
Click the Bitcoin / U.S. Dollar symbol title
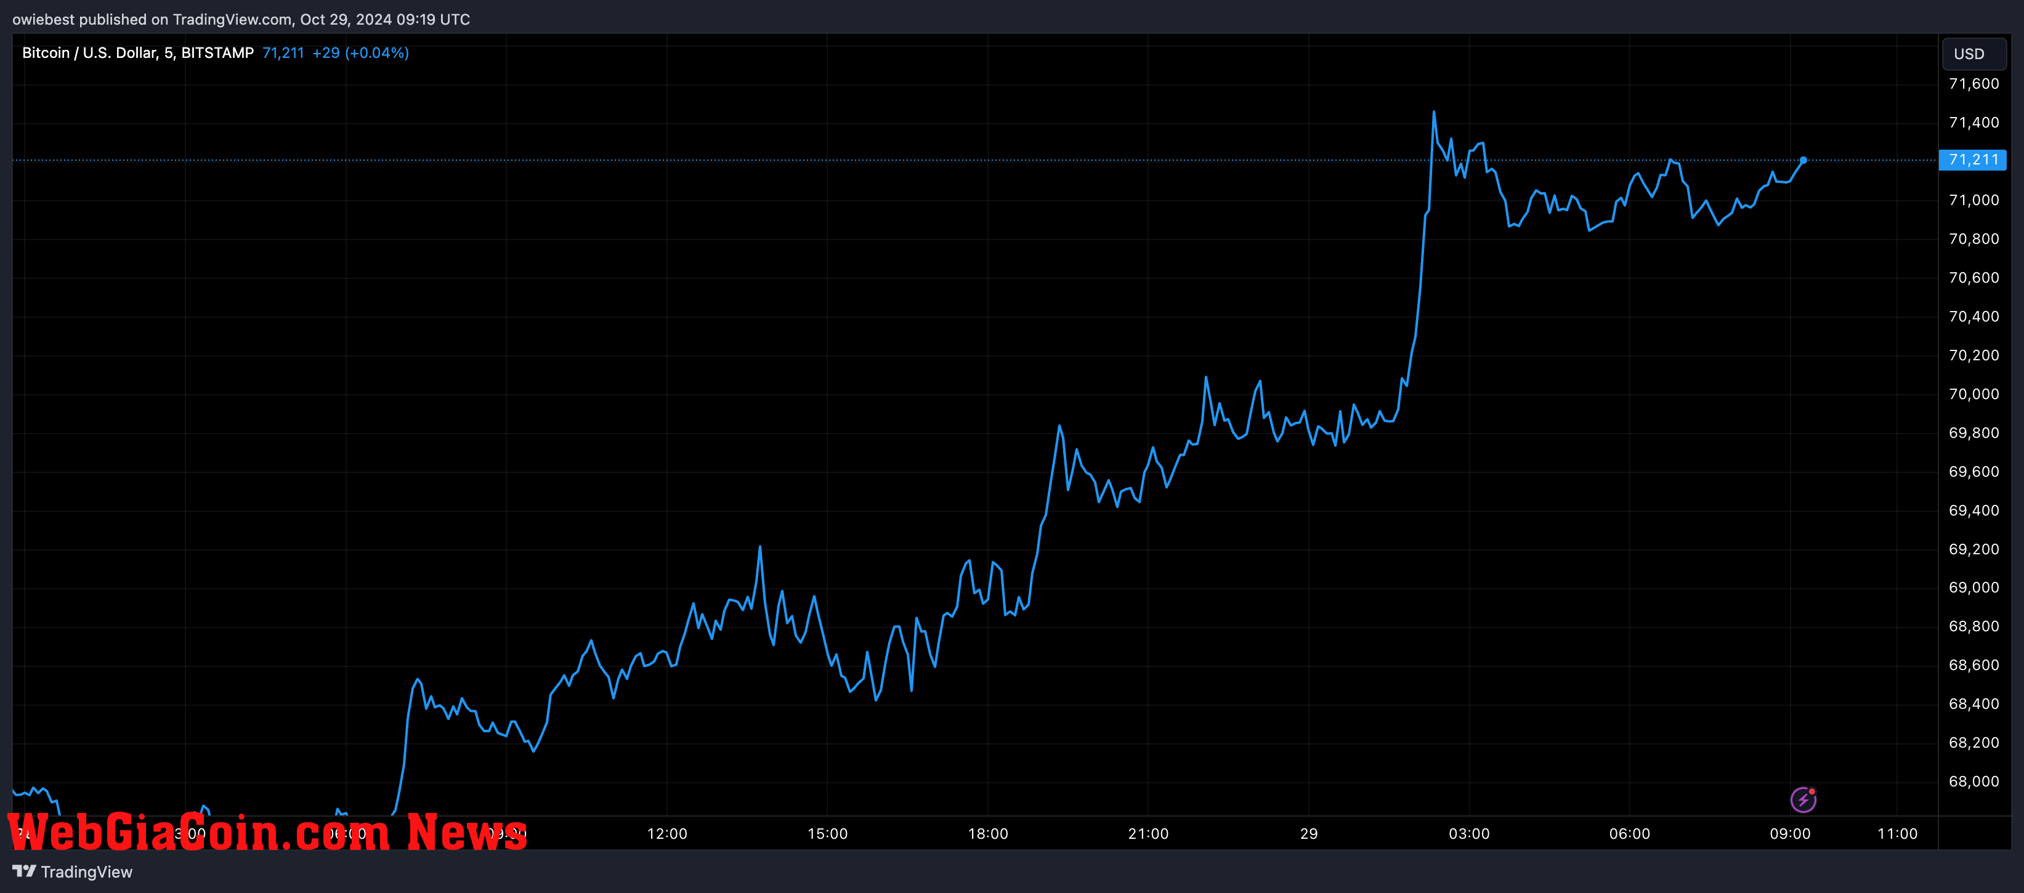[x=137, y=52]
